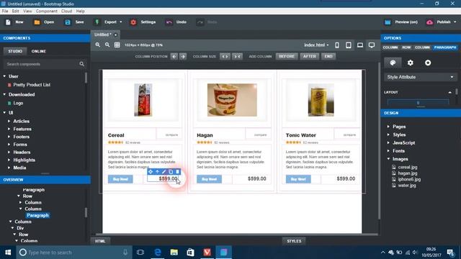
Task: Open the Export dropdown
Action: pyautogui.click(x=108, y=22)
